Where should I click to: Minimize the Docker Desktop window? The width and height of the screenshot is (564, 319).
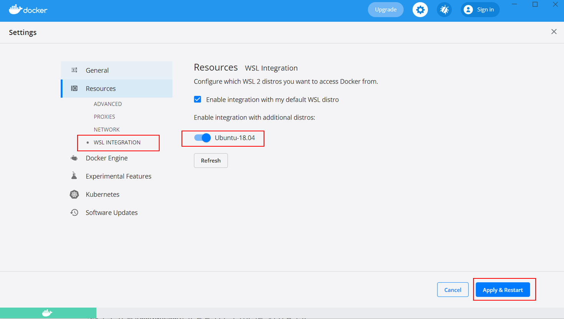click(515, 4)
